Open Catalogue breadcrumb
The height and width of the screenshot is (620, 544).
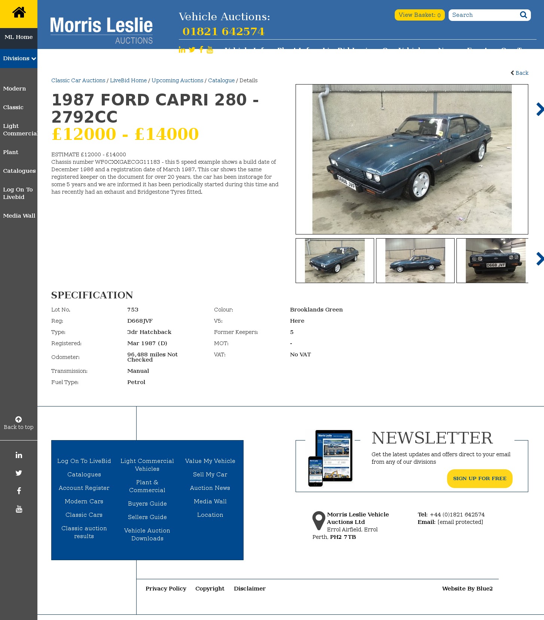[x=221, y=80]
